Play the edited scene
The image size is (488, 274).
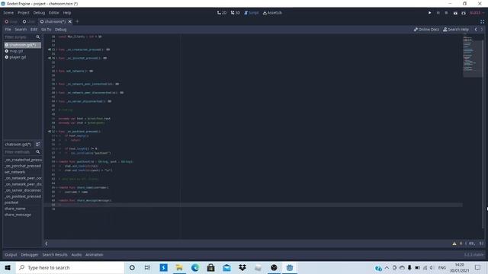455,13
